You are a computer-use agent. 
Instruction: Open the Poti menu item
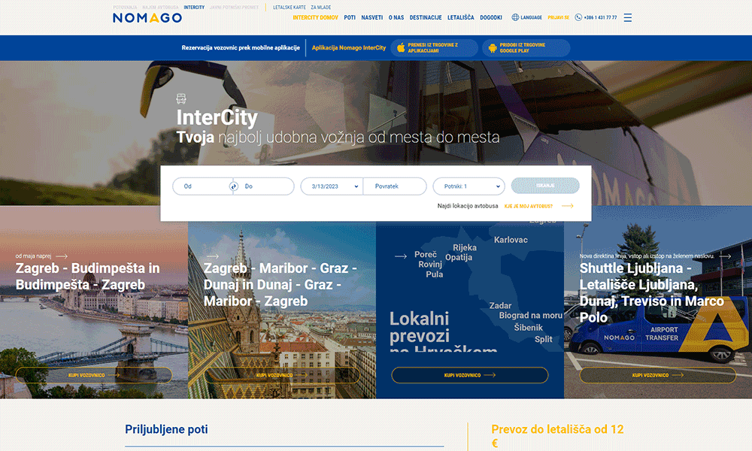point(350,18)
